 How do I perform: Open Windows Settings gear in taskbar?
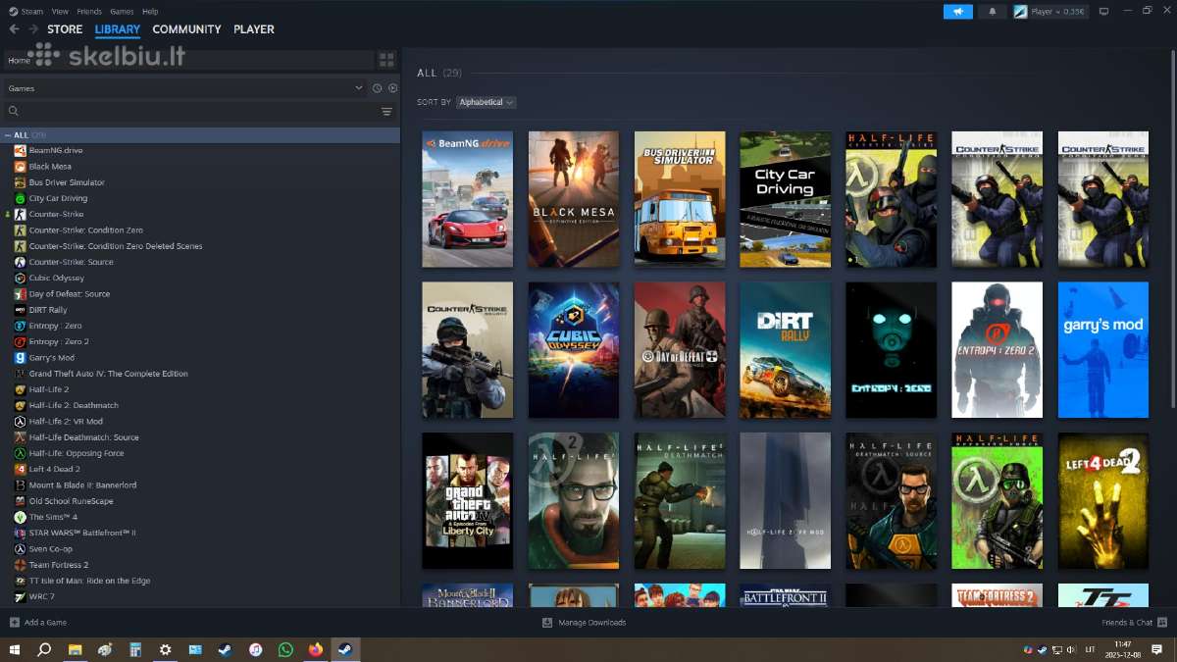[x=165, y=649]
